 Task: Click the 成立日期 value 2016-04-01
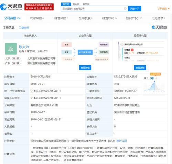point(37,84)
